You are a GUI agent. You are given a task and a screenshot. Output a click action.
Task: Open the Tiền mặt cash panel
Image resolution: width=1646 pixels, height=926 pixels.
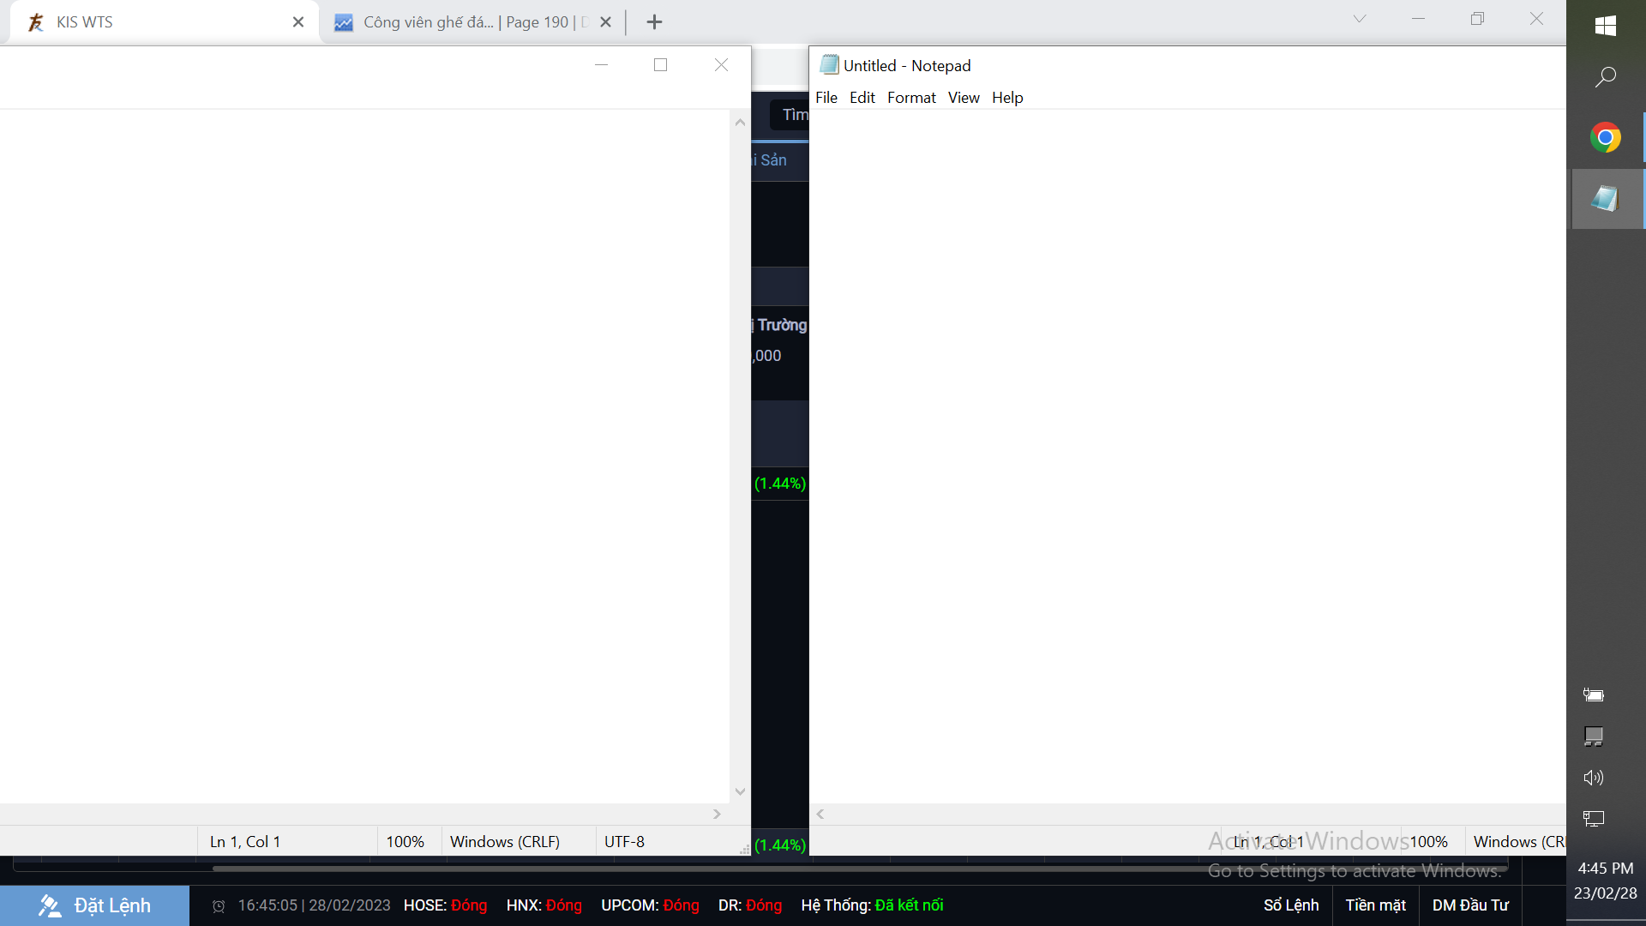point(1375,905)
